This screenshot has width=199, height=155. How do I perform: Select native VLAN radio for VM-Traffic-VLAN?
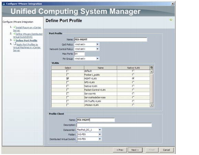pyautogui.click(x=133, y=101)
